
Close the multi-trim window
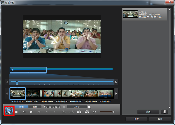pos(170,2)
